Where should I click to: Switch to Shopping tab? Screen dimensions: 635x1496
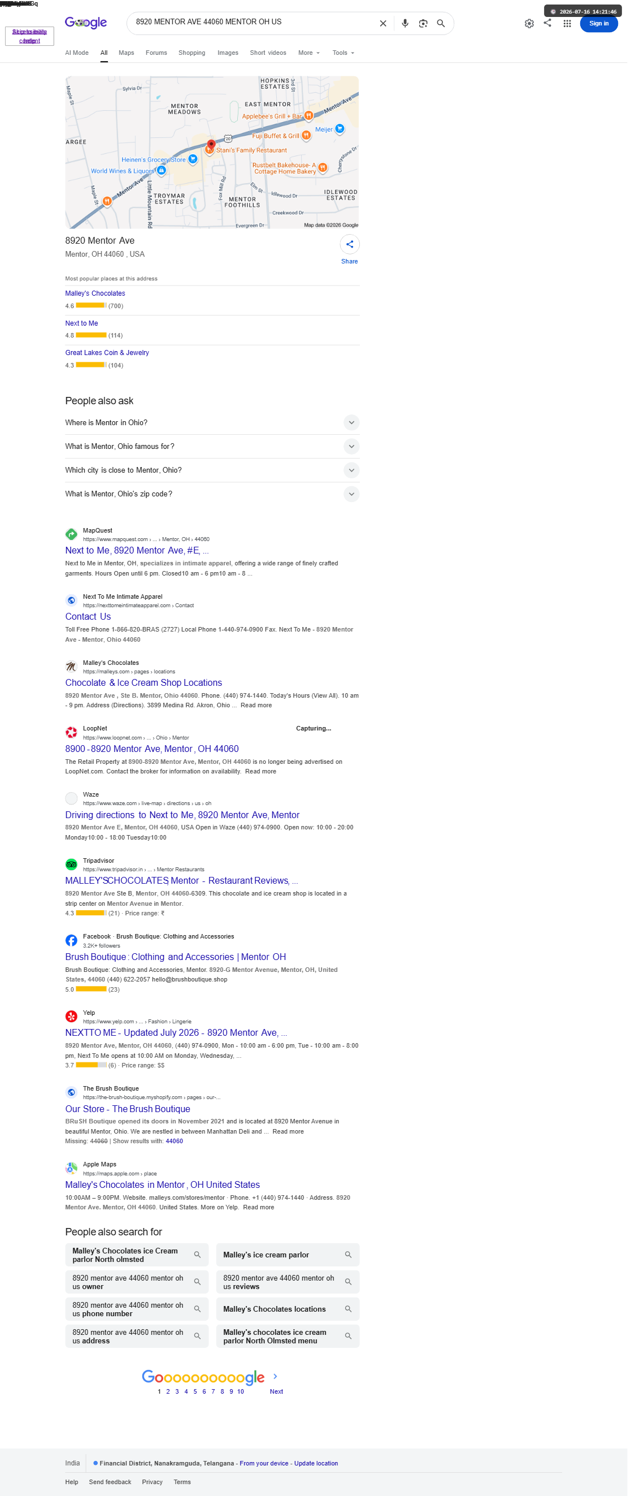click(x=192, y=53)
